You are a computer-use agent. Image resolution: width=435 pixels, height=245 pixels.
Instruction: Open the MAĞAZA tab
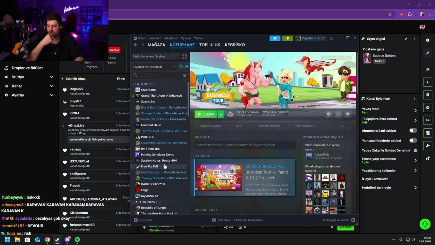coord(156,45)
